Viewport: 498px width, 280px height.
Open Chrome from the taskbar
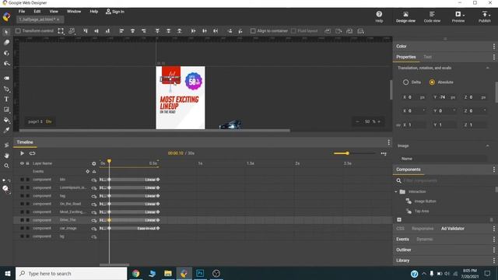pos(136,273)
